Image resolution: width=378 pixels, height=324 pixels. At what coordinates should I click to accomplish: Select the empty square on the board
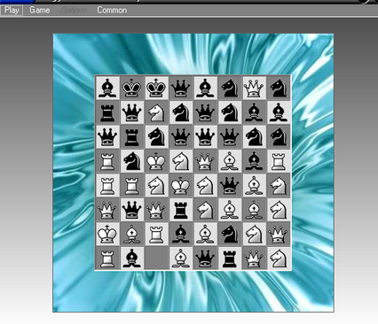[x=156, y=258]
